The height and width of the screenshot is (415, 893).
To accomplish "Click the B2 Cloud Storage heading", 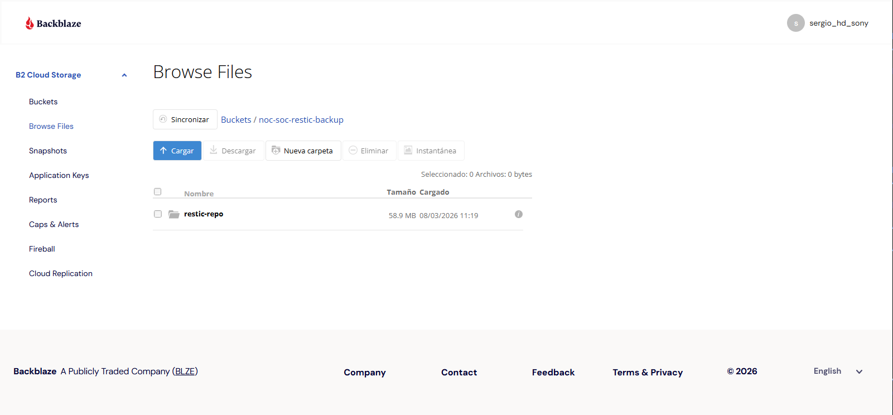I will click(x=49, y=75).
